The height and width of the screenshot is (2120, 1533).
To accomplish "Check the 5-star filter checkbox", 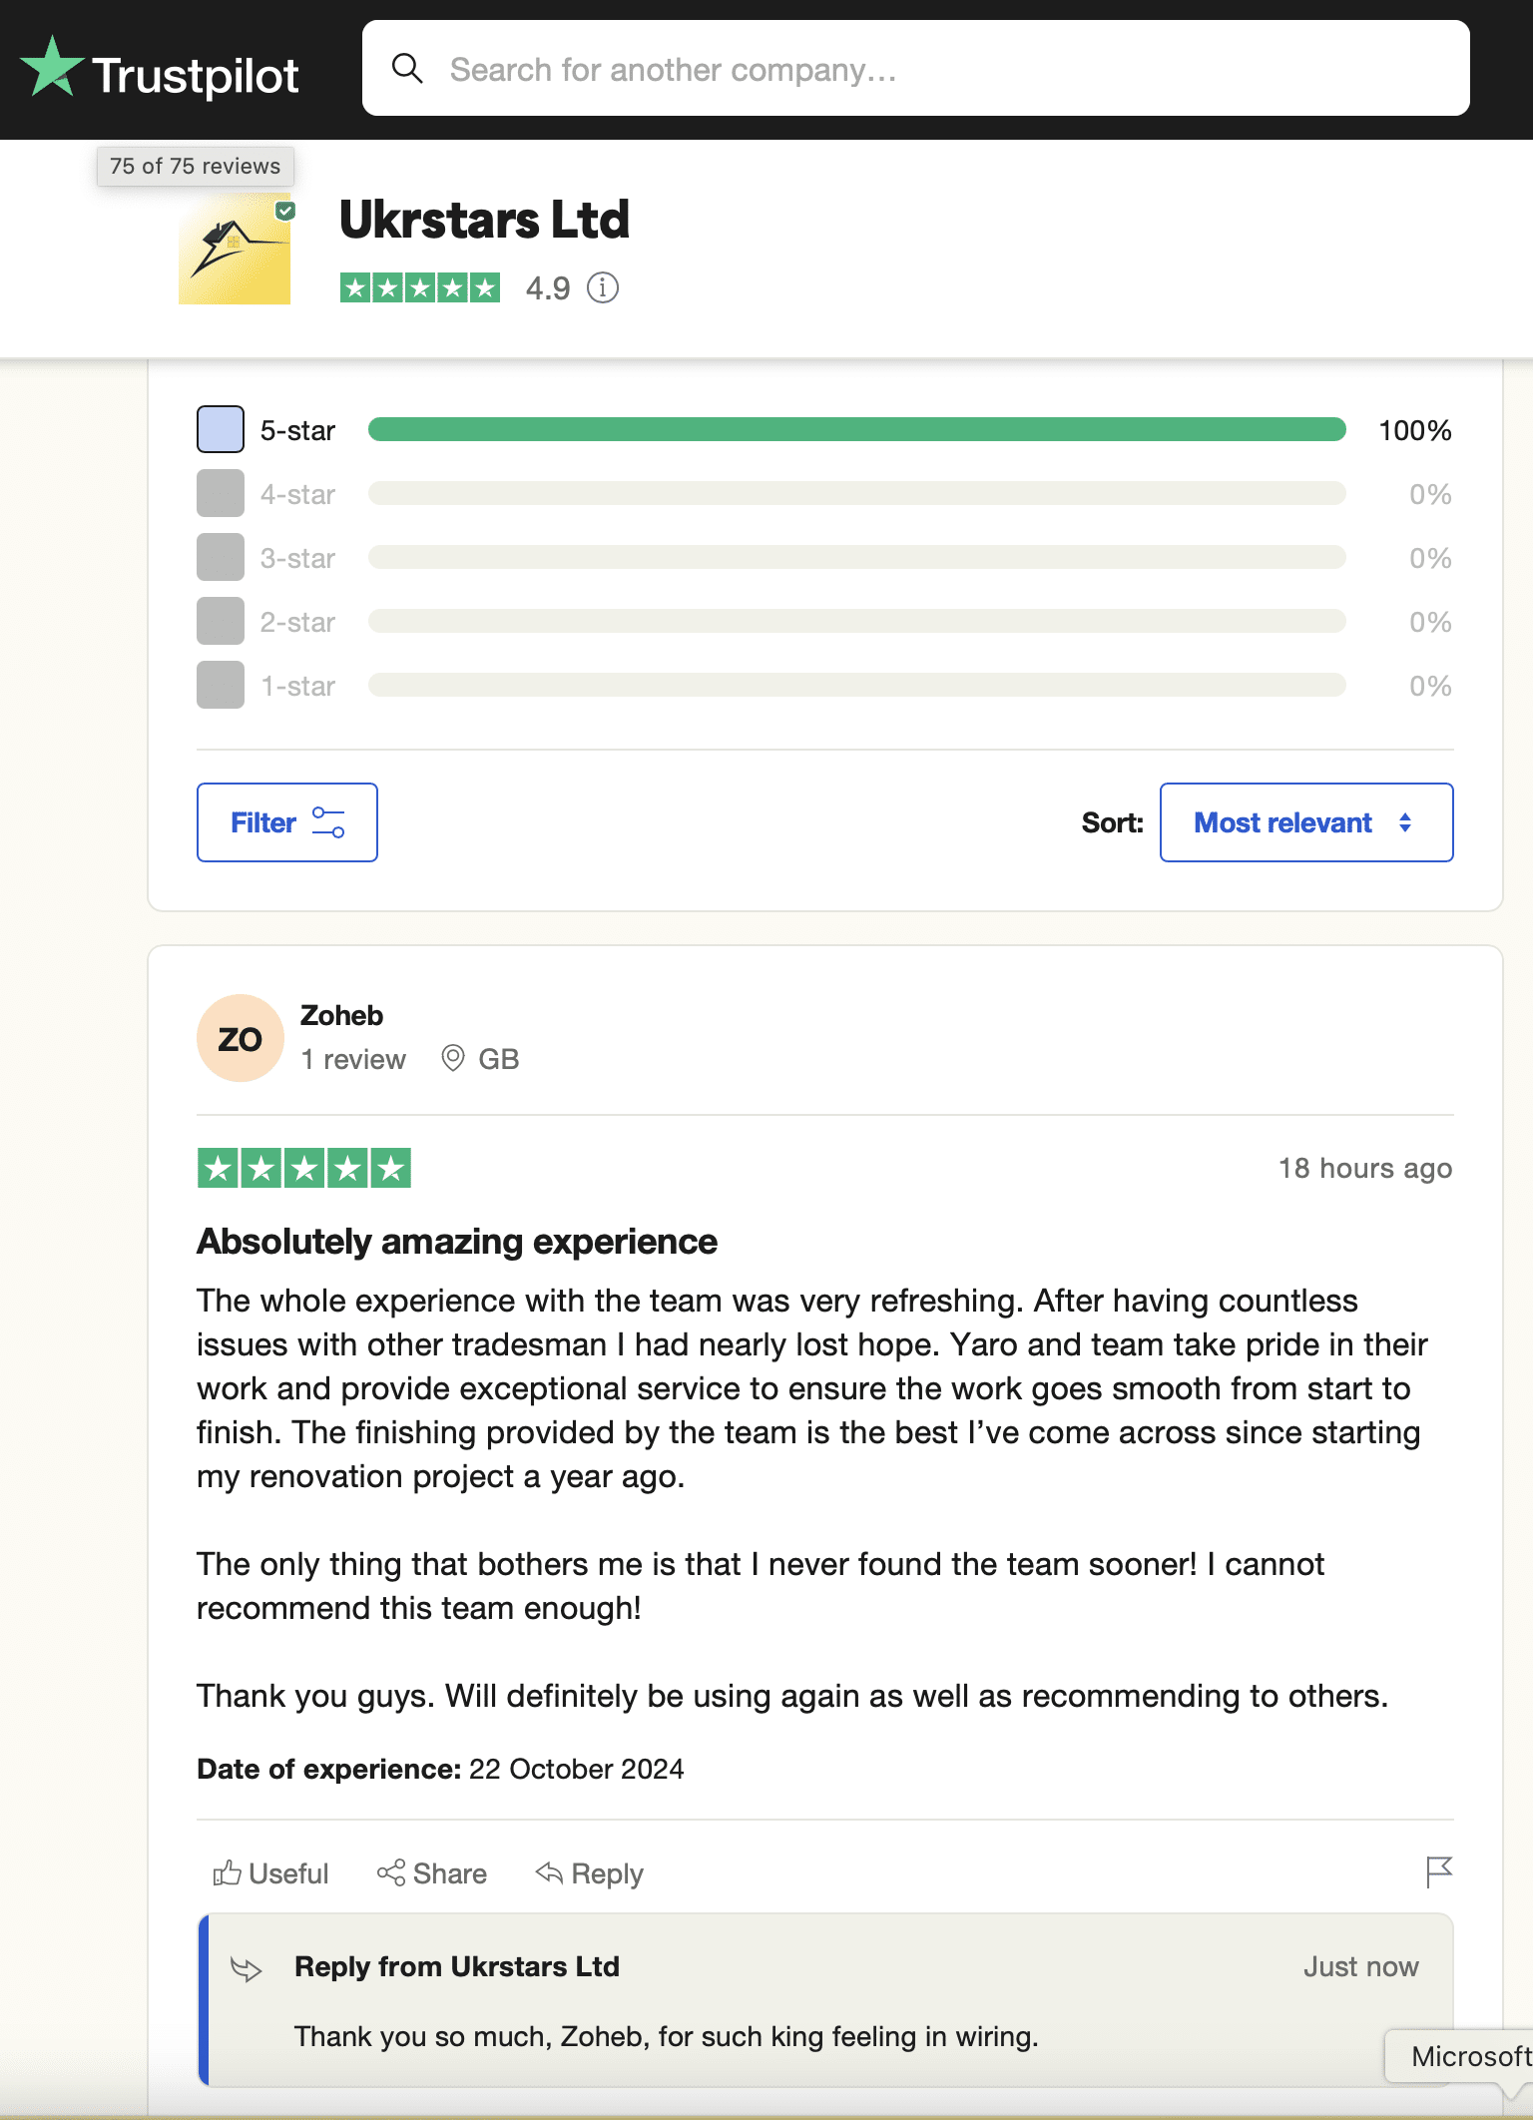I will click(x=221, y=430).
